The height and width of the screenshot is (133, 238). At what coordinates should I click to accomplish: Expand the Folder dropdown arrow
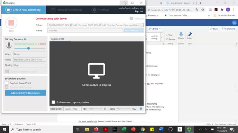[x=141, y=25]
